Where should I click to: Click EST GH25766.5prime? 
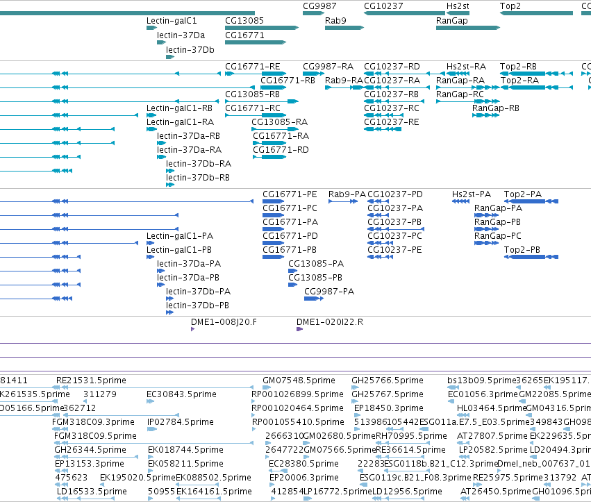coord(388,380)
